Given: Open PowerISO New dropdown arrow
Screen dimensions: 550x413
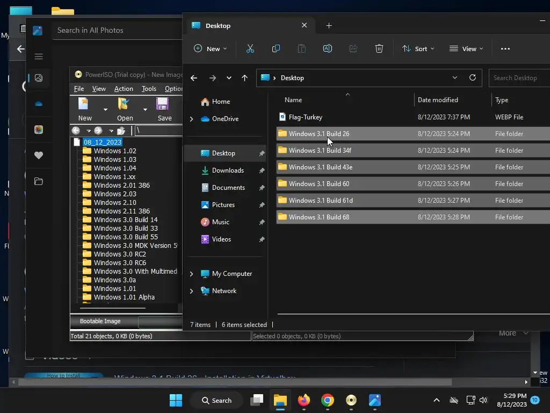Looking at the screenshot, I should tap(105, 110).
